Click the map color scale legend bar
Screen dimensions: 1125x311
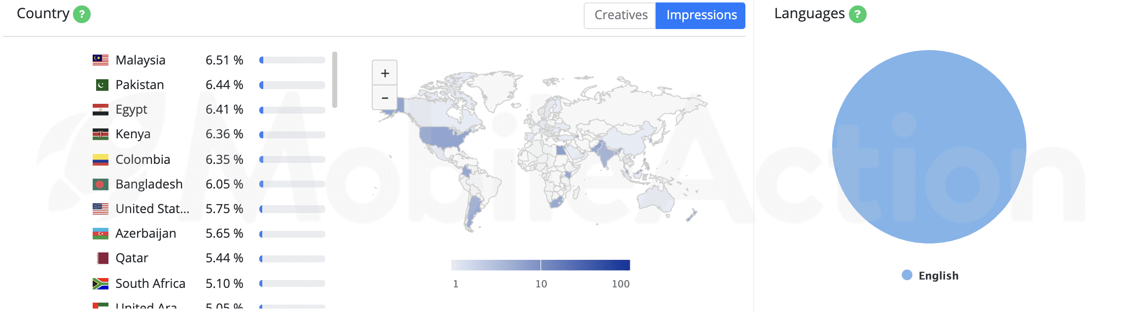[541, 265]
